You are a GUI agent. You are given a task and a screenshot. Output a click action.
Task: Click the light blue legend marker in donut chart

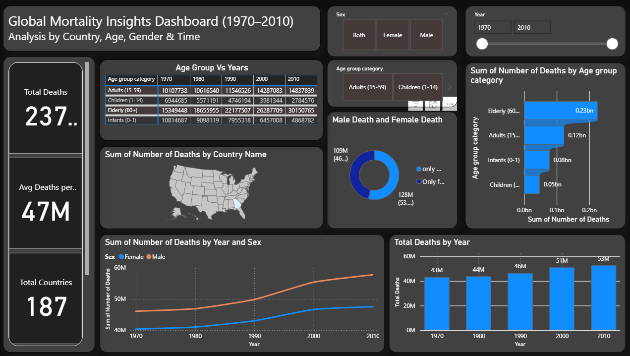point(419,169)
